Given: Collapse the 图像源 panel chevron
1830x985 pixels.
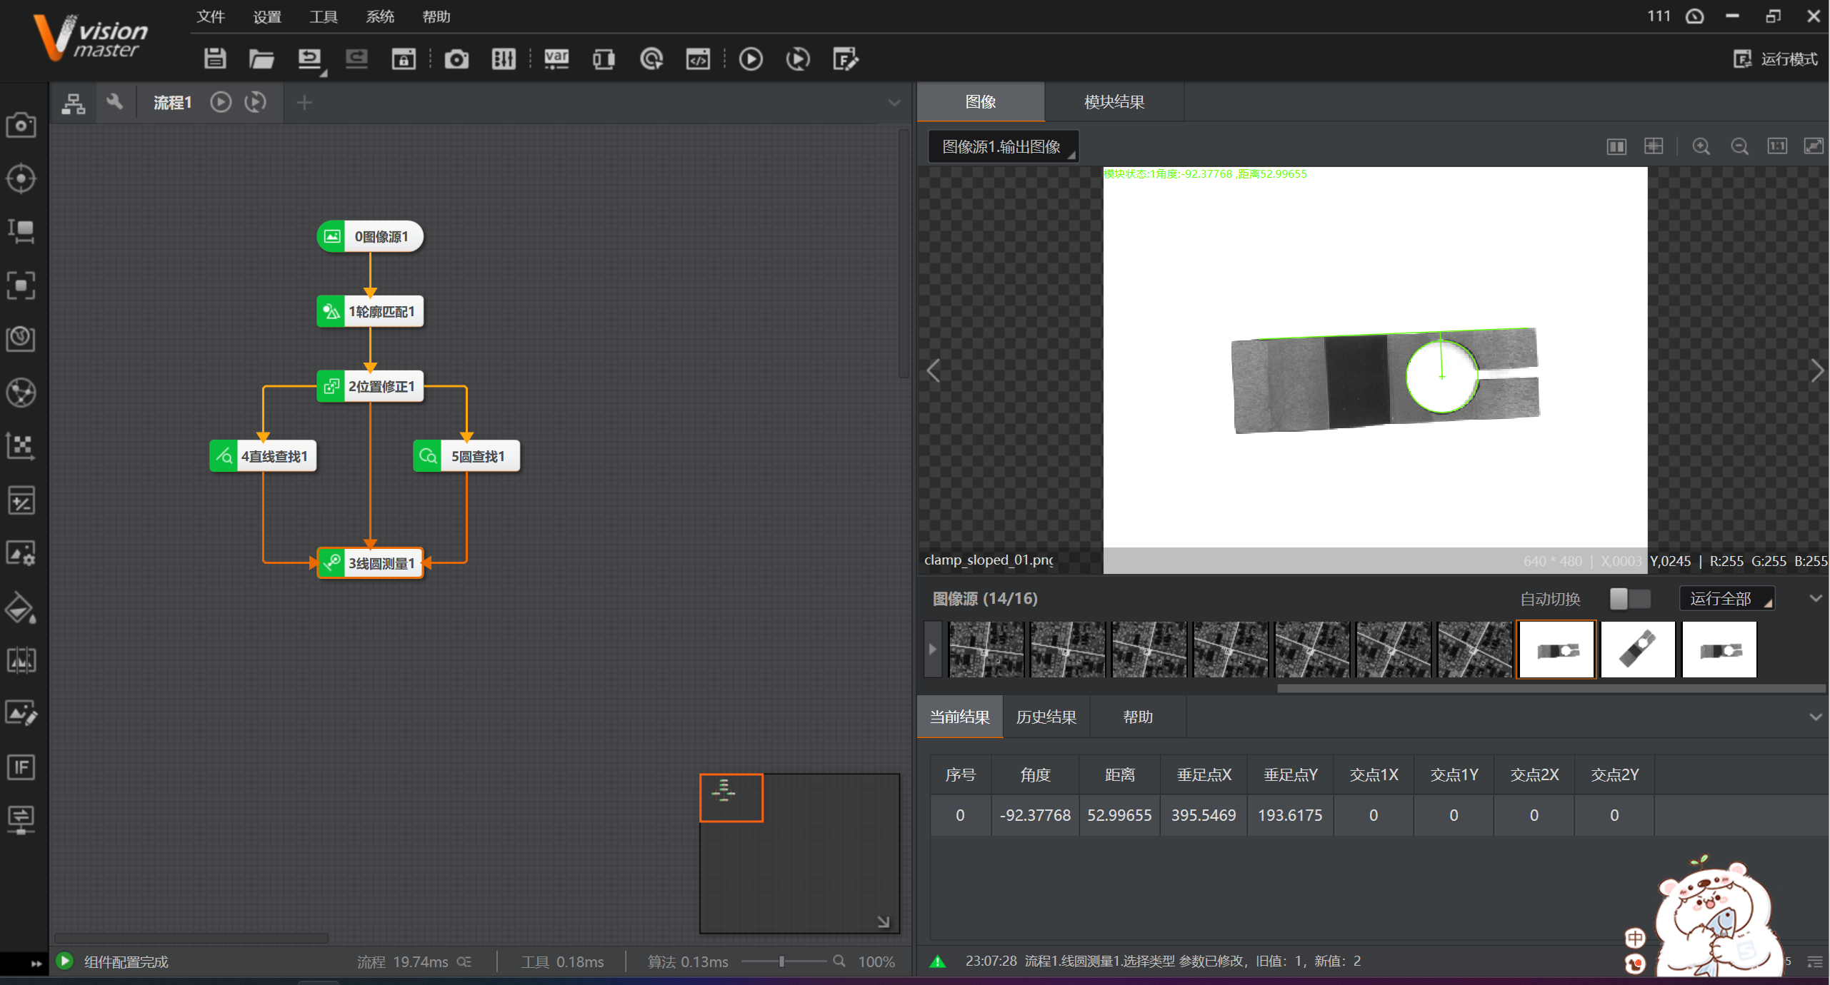Looking at the screenshot, I should click(1815, 599).
